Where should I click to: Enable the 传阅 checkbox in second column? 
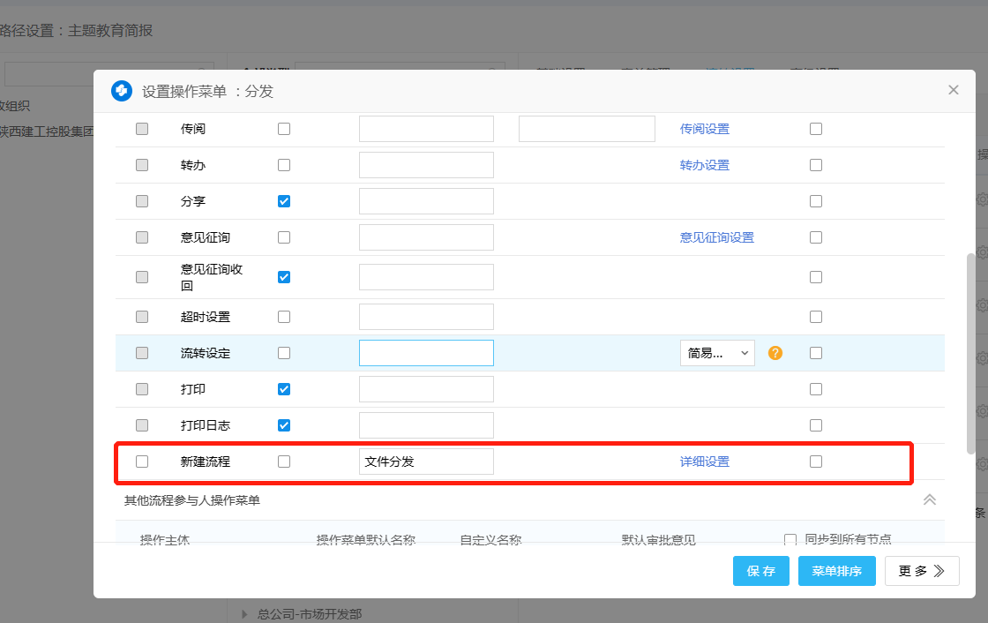284,129
